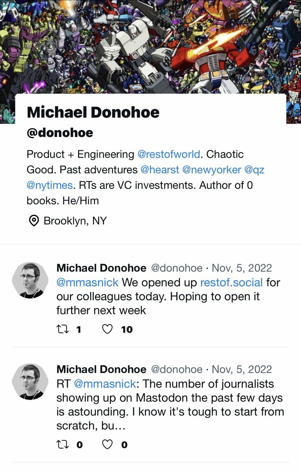Open the restof.social link
Screen dimensions: 301x471
pos(231,282)
